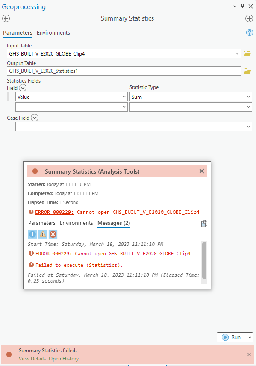Open tool help question mark icon
The image size is (256, 366).
tap(250, 32)
